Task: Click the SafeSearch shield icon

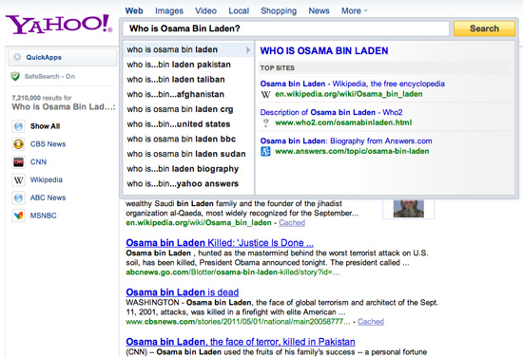Action: point(15,76)
